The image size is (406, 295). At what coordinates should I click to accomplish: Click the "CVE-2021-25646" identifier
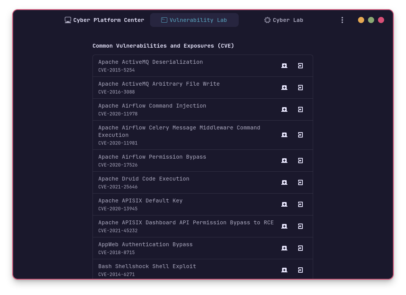pyautogui.click(x=118, y=187)
